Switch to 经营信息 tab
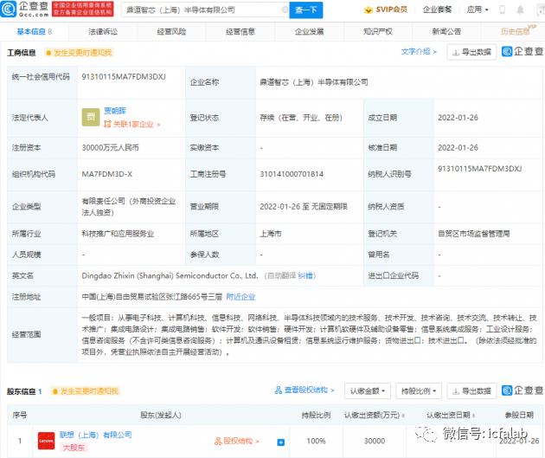The height and width of the screenshot is (458, 545). point(240,32)
